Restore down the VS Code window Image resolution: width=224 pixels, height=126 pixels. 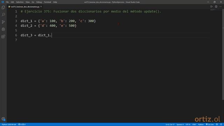pyautogui.click(x=215, y=2)
